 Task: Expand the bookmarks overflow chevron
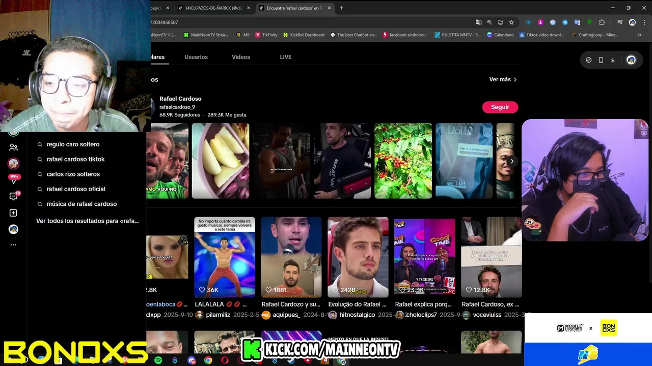[x=640, y=35]
